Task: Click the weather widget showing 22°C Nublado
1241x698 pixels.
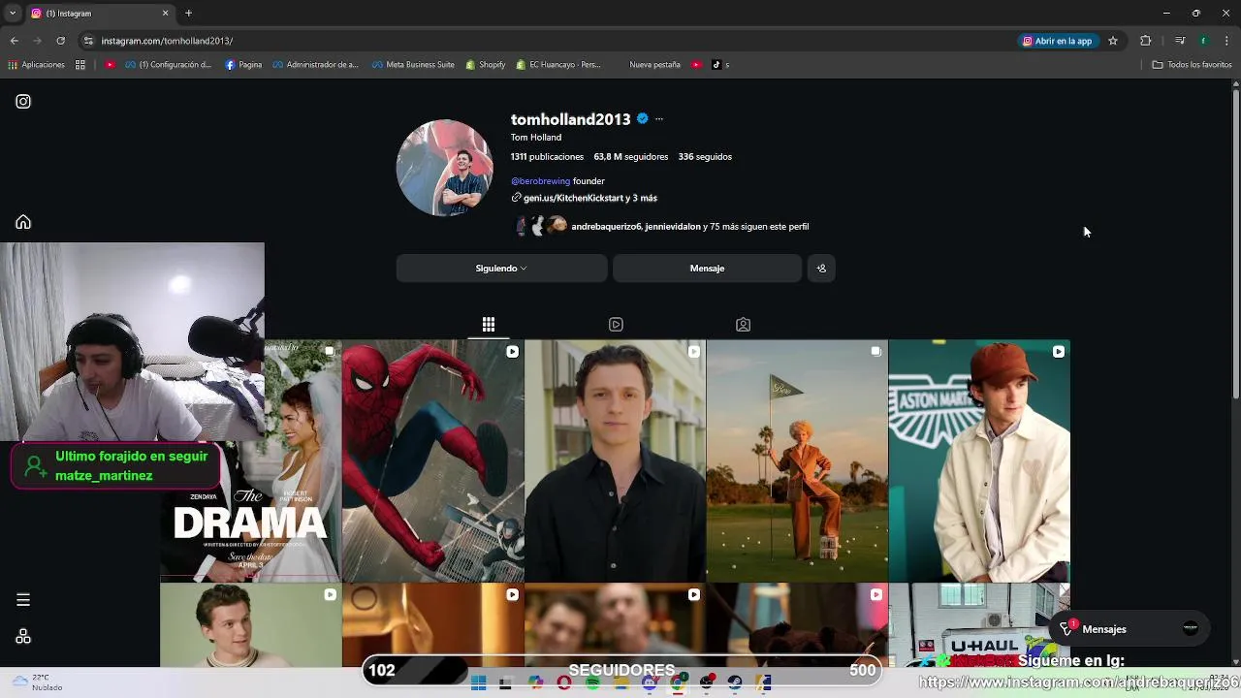Action: coord(37,682)
